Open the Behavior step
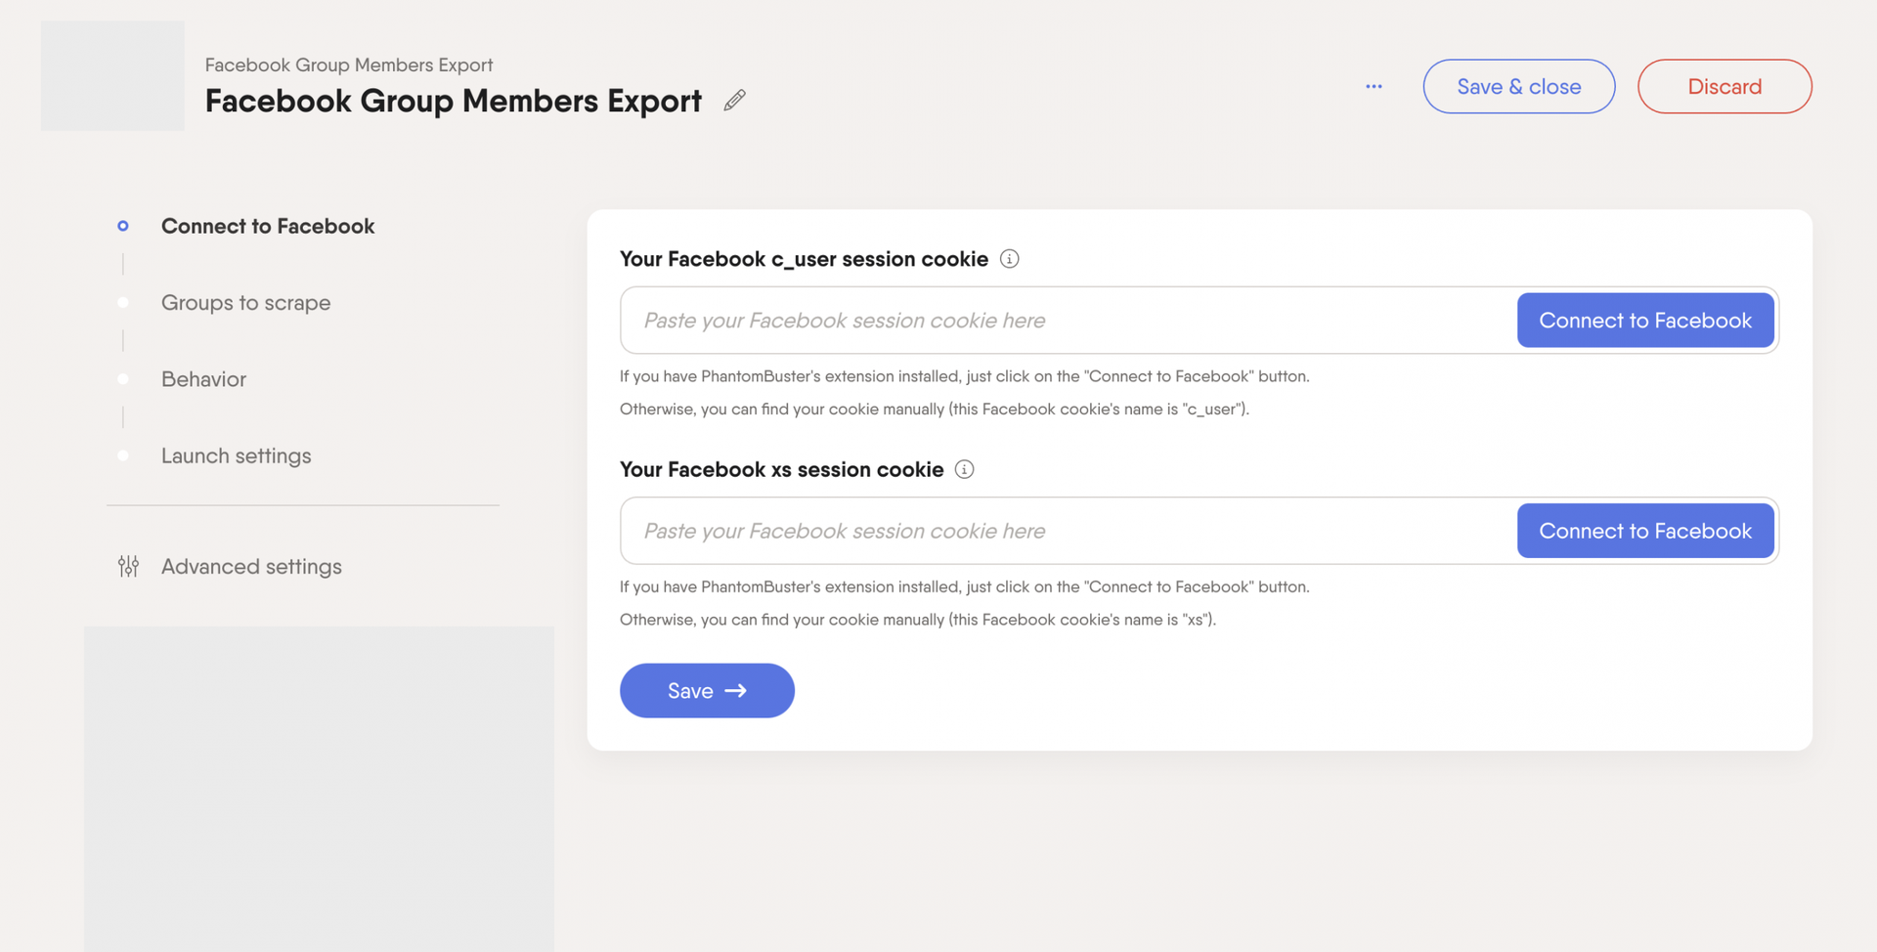 coord(203,379)
